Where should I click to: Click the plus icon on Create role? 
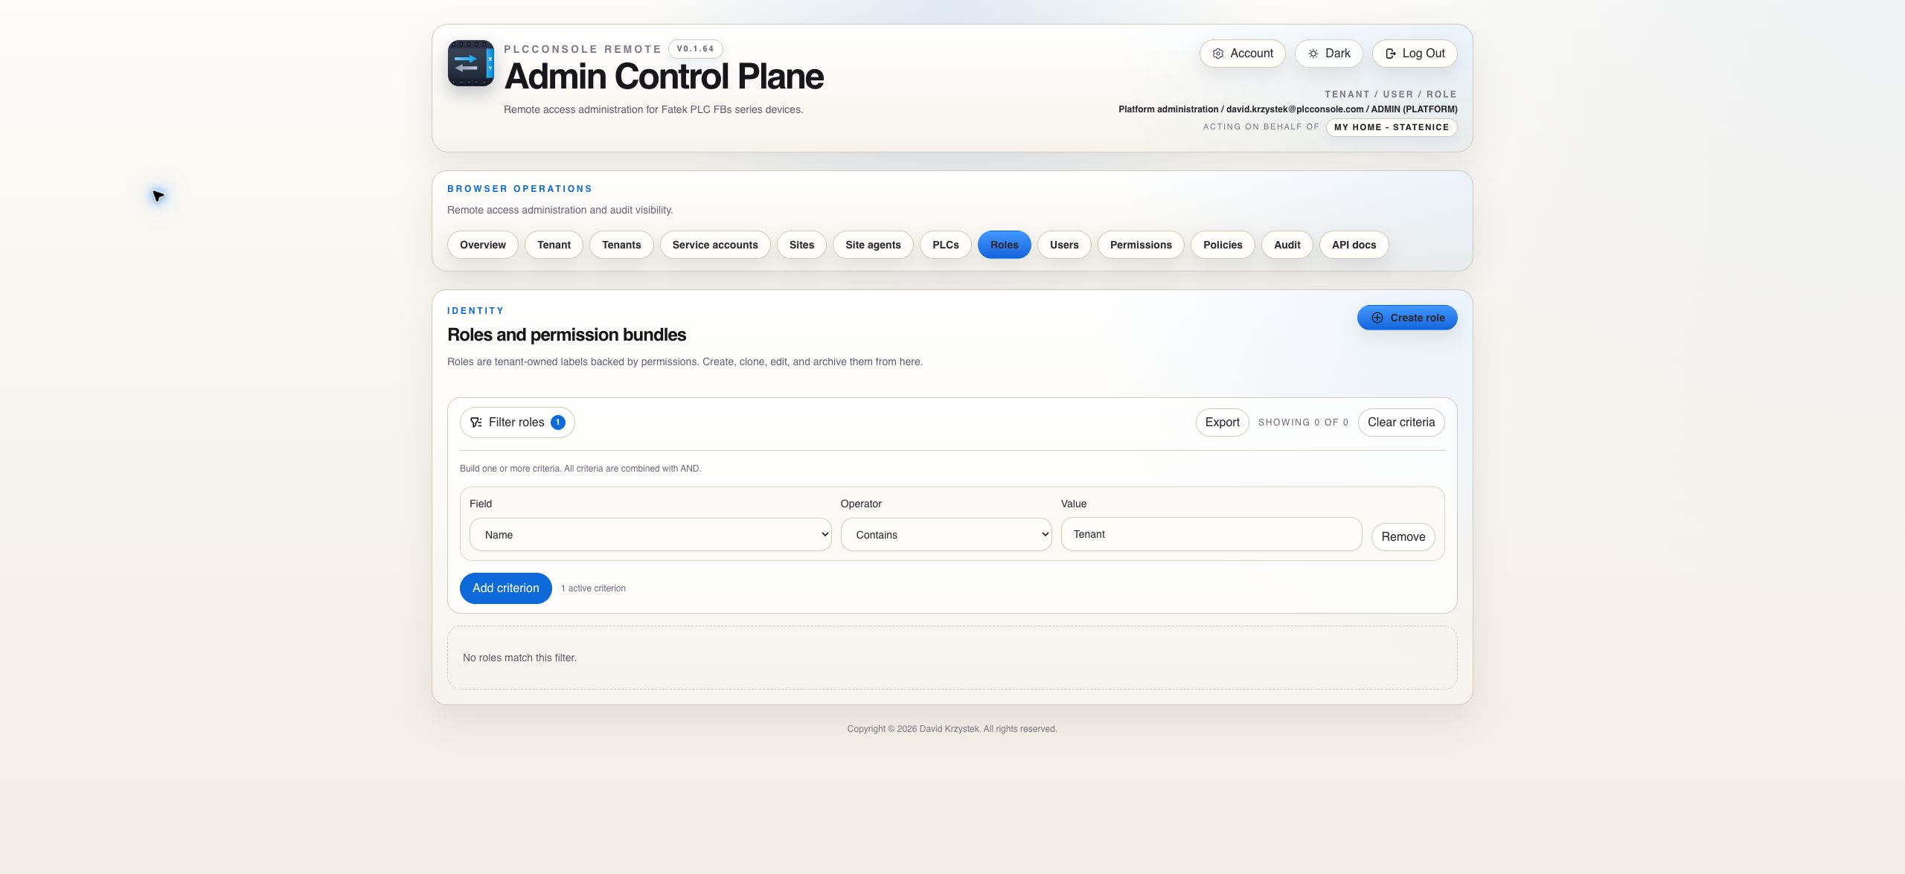tap(1377, 318)
